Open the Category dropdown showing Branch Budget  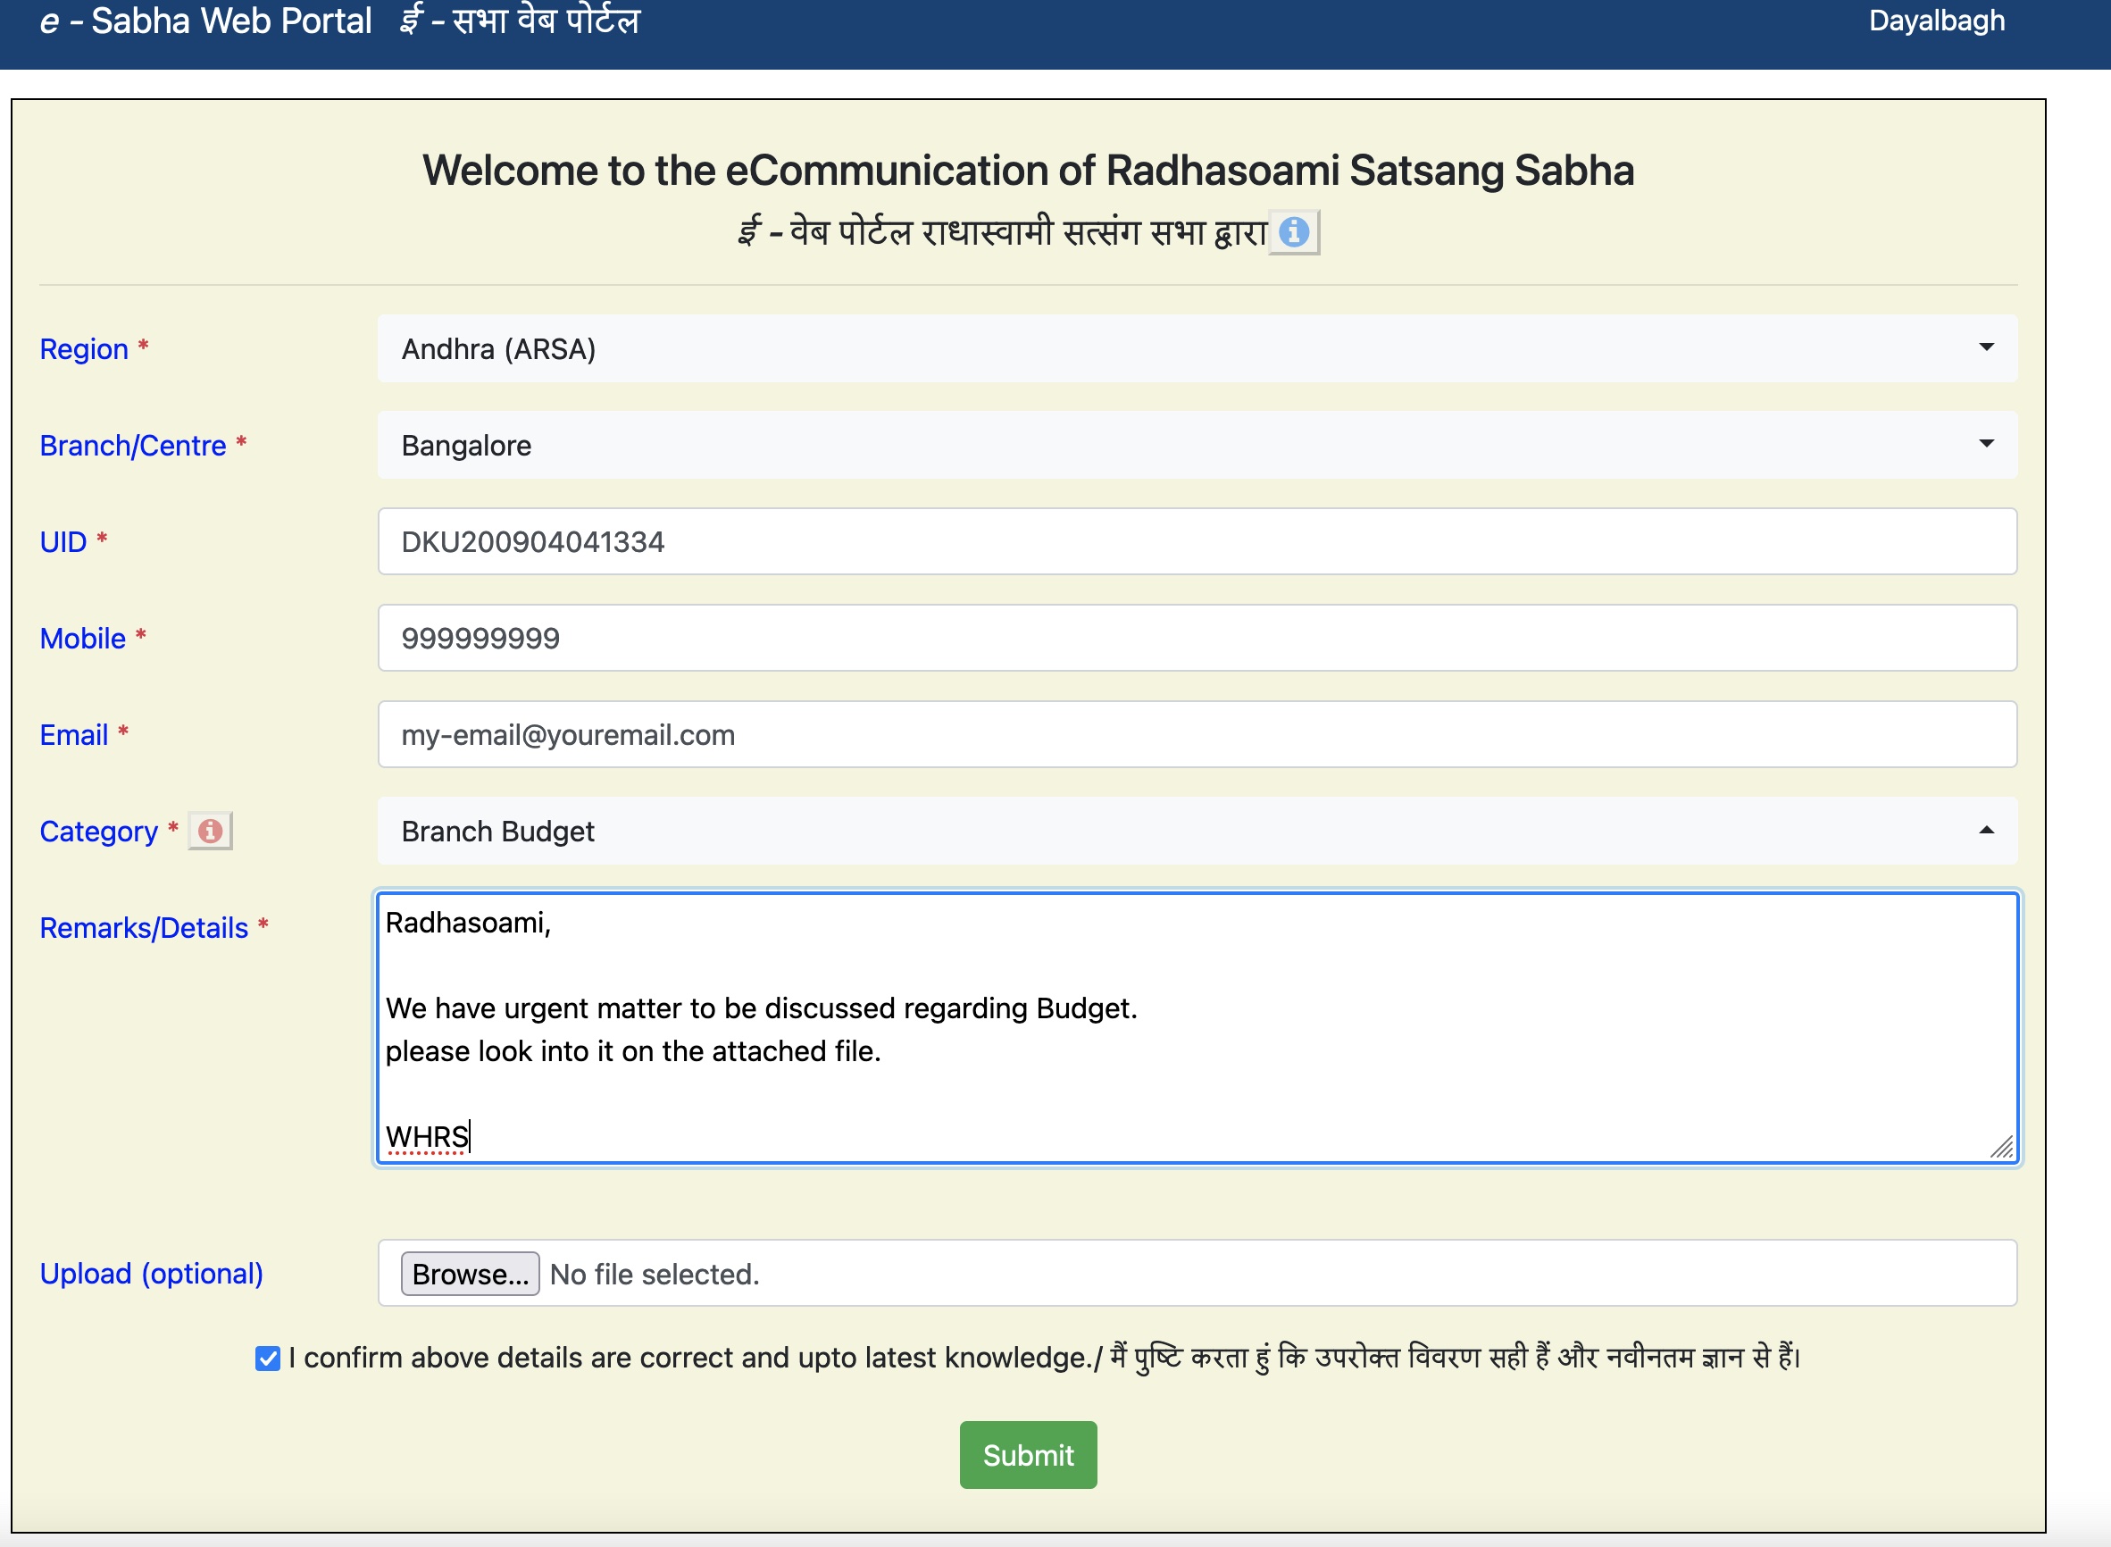(1197, 831)
